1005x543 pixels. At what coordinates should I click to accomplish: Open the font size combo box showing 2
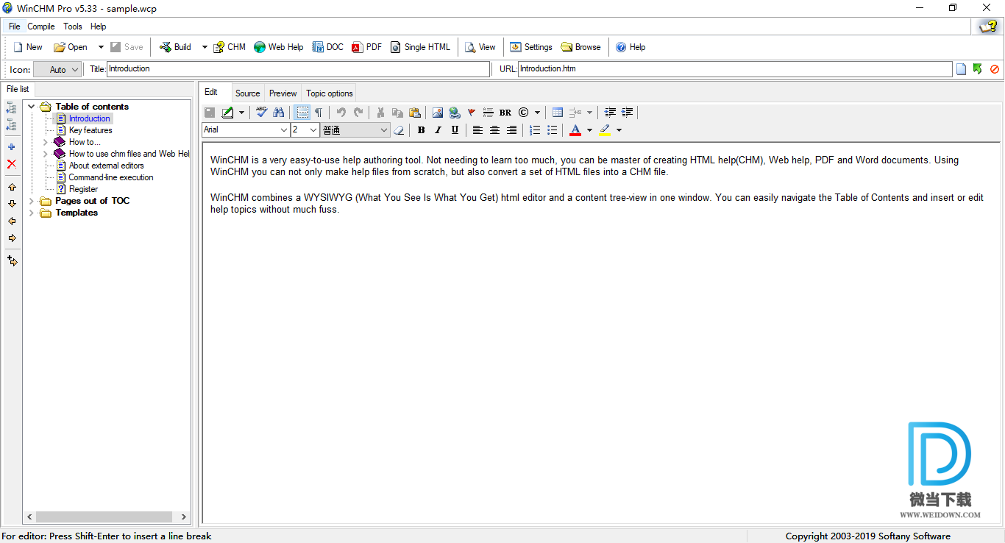pos(305,130)
